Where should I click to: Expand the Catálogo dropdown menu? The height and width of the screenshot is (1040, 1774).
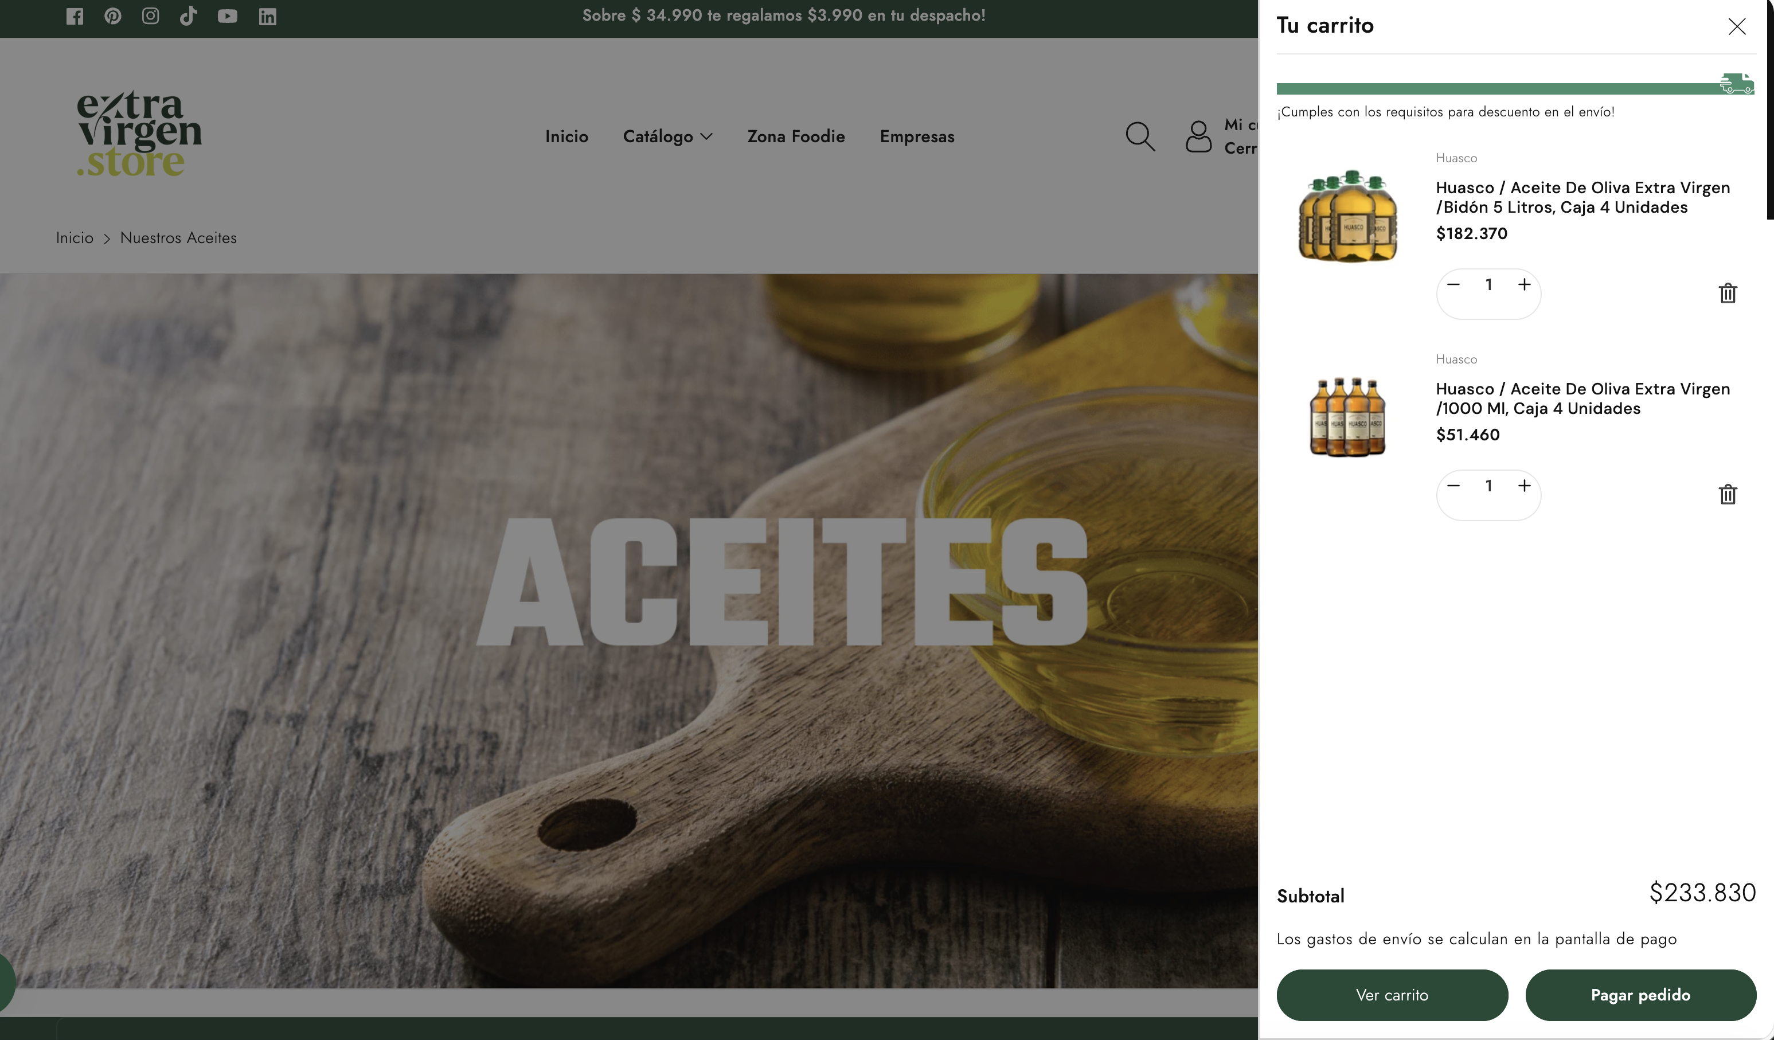667,136
